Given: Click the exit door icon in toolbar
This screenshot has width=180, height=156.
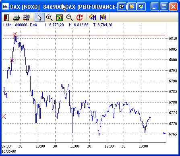Looking at the screenshot, I should point(6,18).
